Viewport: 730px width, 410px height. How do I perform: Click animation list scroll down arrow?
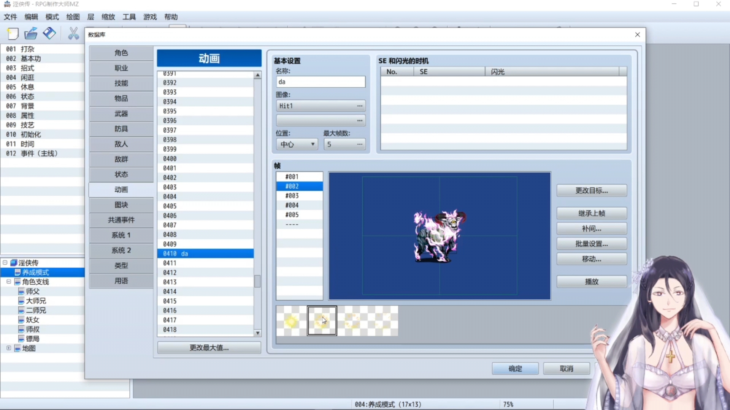pos(257,333)
